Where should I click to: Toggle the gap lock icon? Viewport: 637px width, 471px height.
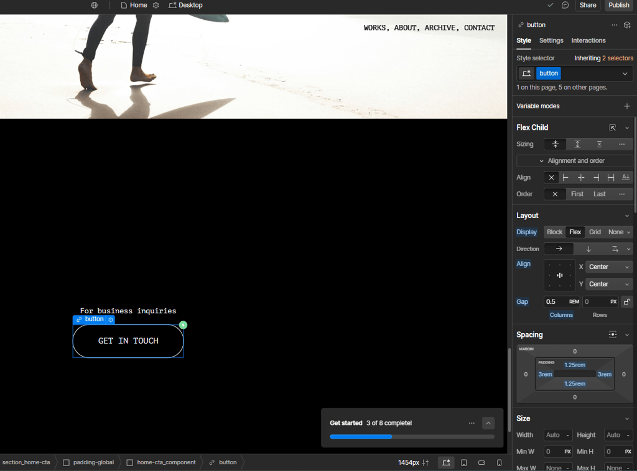(627, 302)
